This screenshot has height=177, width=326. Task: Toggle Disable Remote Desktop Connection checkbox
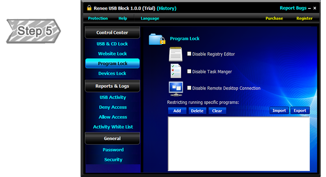pyautogui.click(x=189, y=88)
